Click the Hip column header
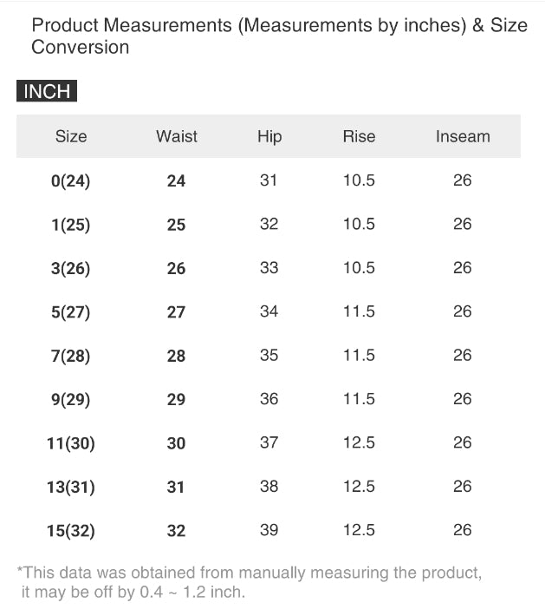Screen dimensions: 545x609 tap(269, 136)
